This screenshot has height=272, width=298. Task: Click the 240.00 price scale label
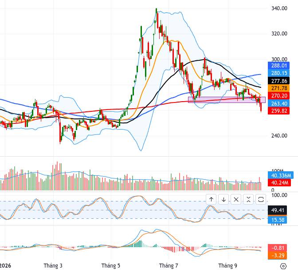(x=279, y=136)
